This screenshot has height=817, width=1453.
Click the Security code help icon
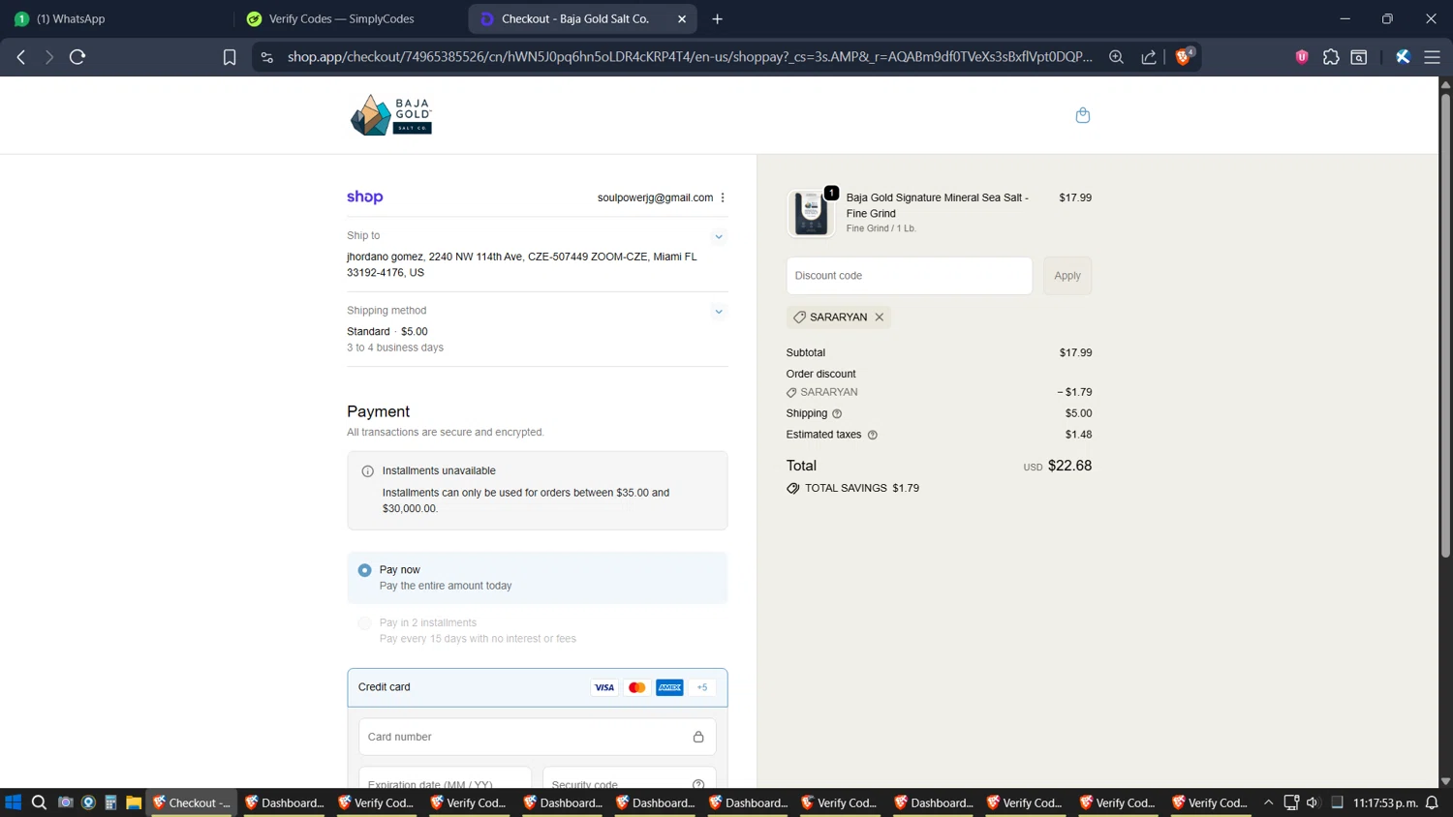(x=698, y=784)
